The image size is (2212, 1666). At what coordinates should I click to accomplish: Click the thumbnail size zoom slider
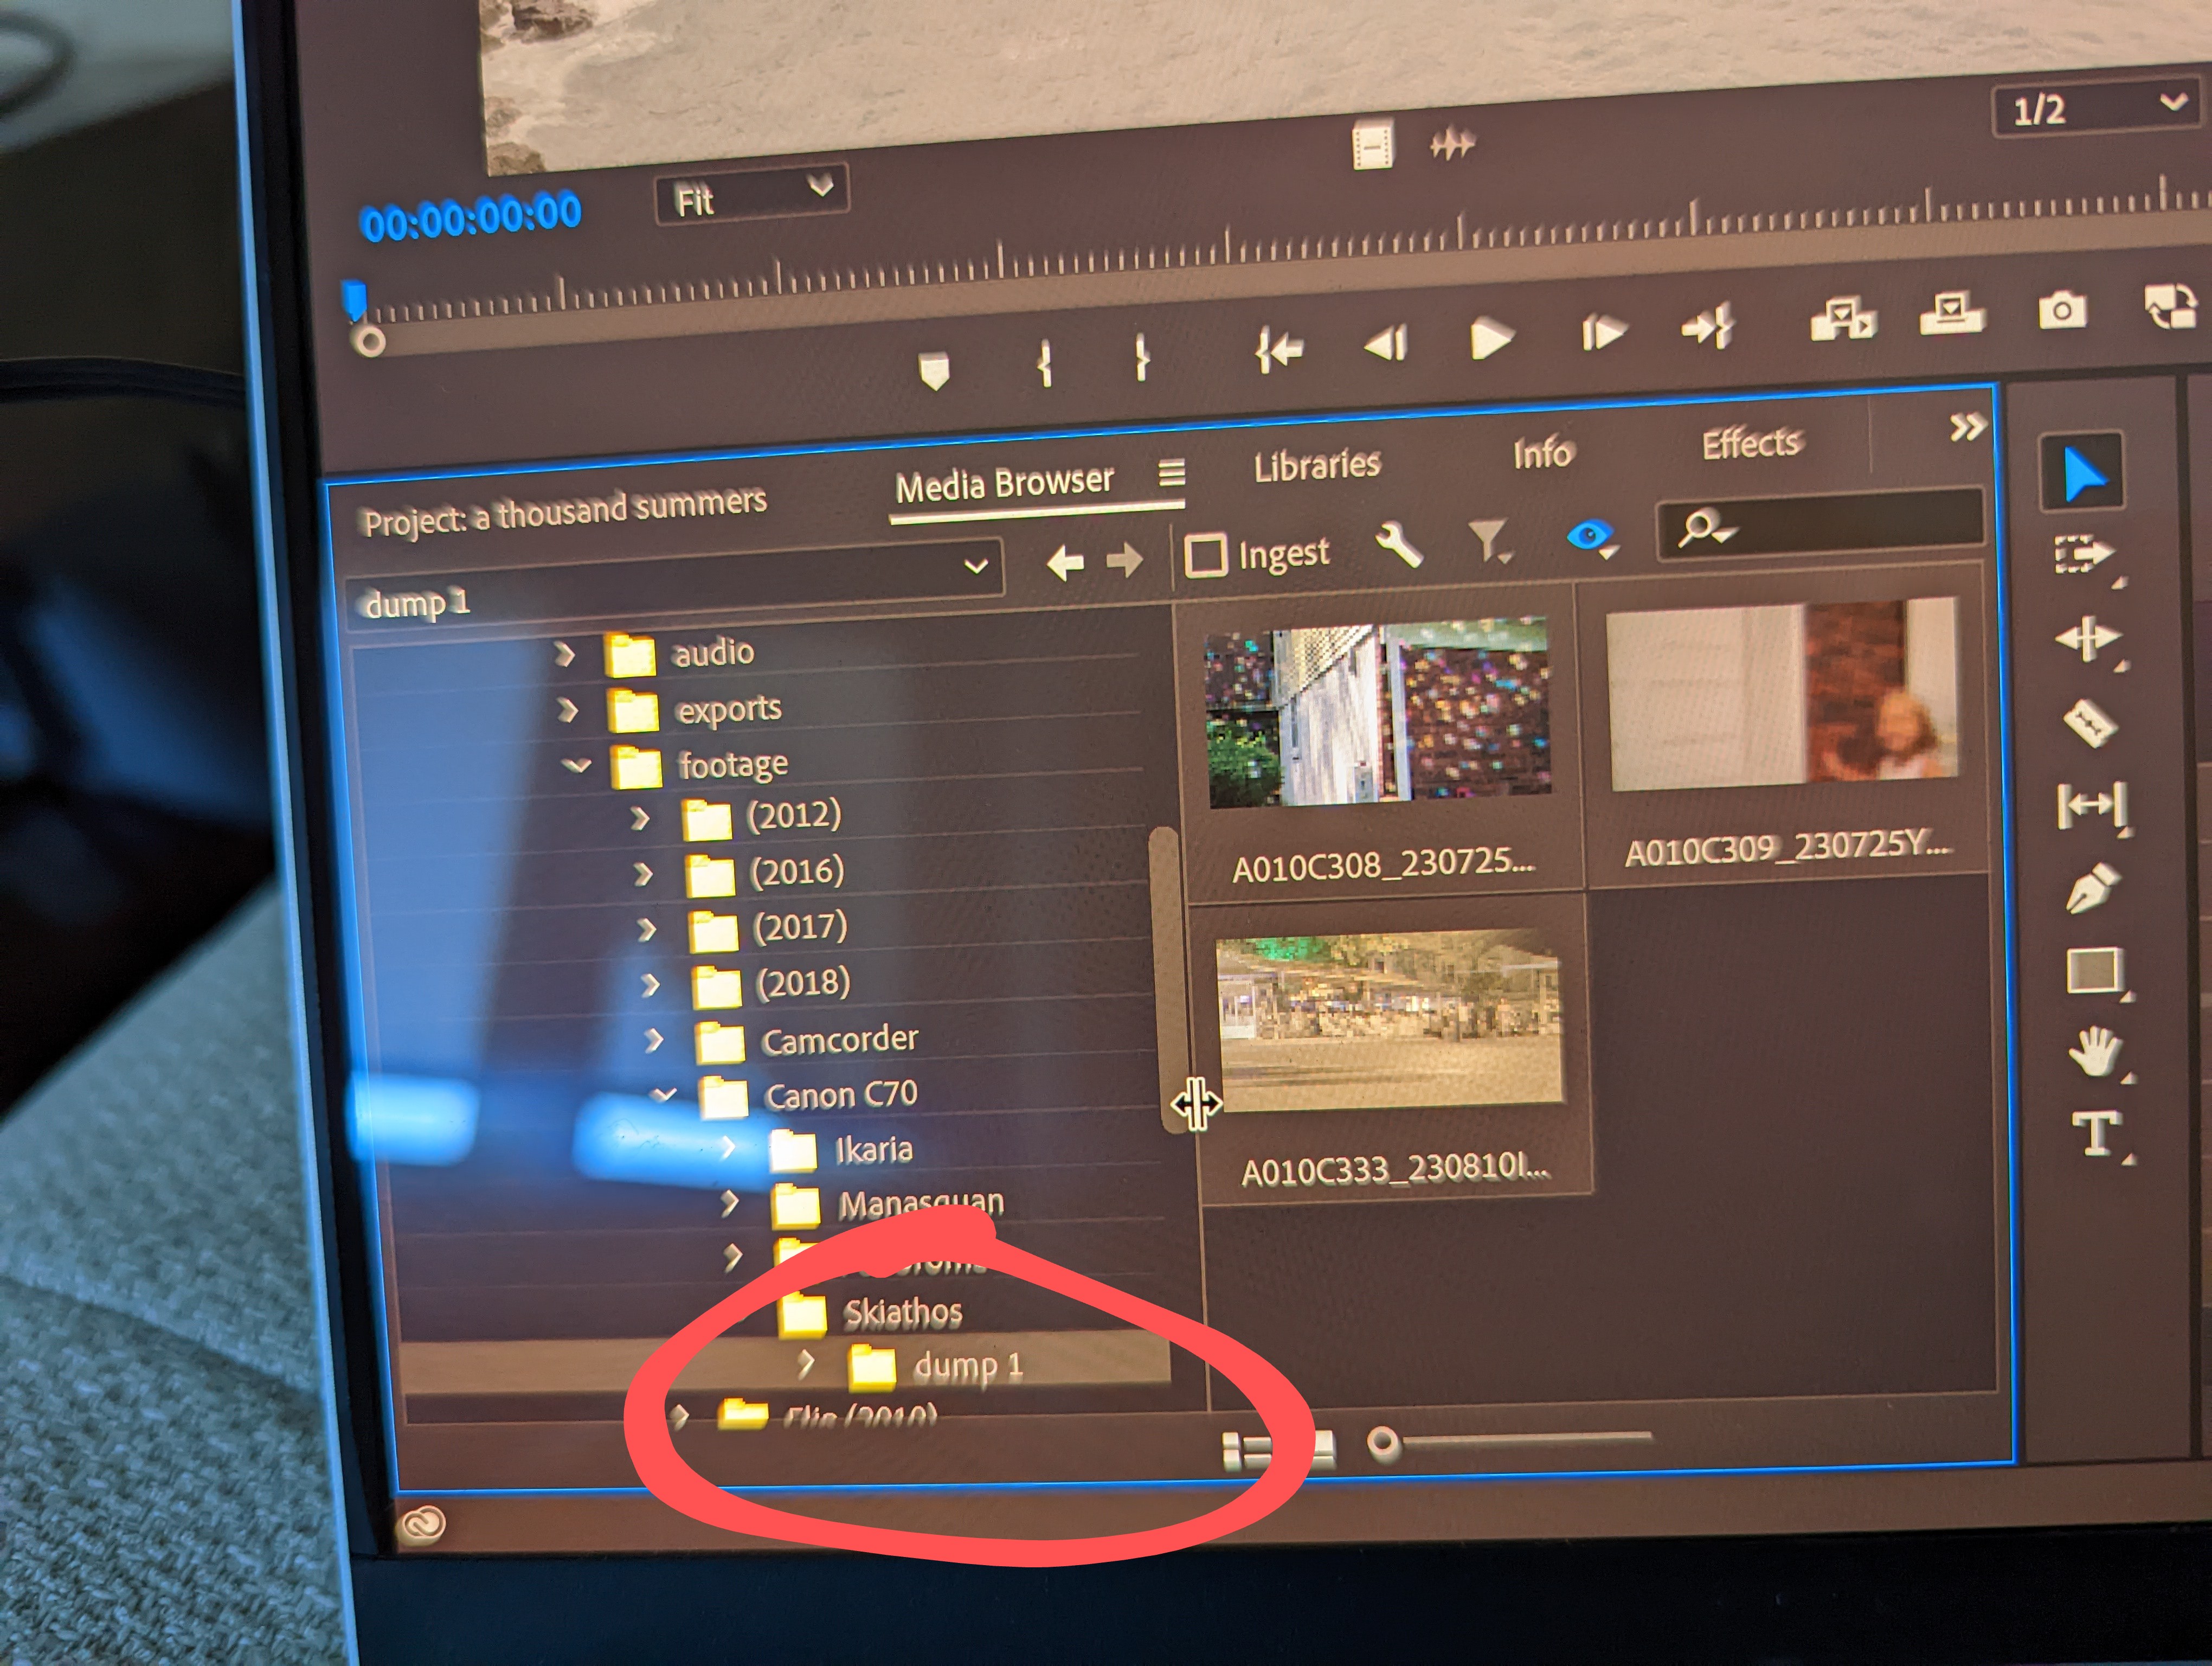coord(1385,1443)
